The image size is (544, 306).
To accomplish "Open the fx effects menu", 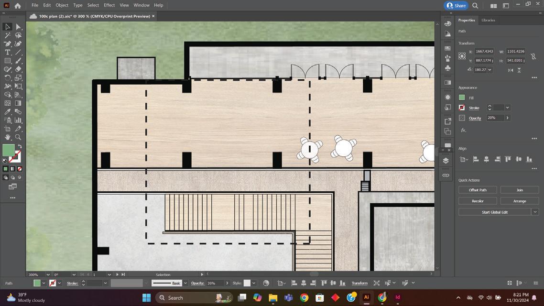I will (x=463, y=130).
